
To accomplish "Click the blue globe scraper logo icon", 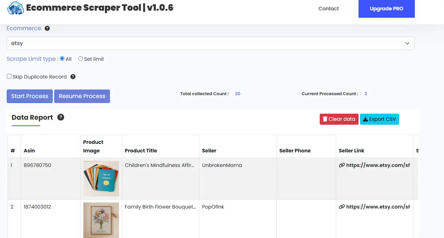I will pyautogui.click(x=15, y=8).
